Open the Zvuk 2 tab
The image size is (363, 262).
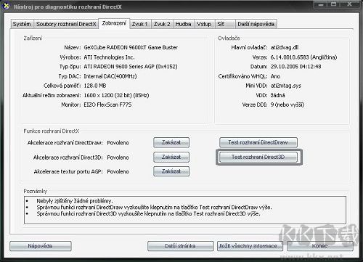[x=162, y=24]
